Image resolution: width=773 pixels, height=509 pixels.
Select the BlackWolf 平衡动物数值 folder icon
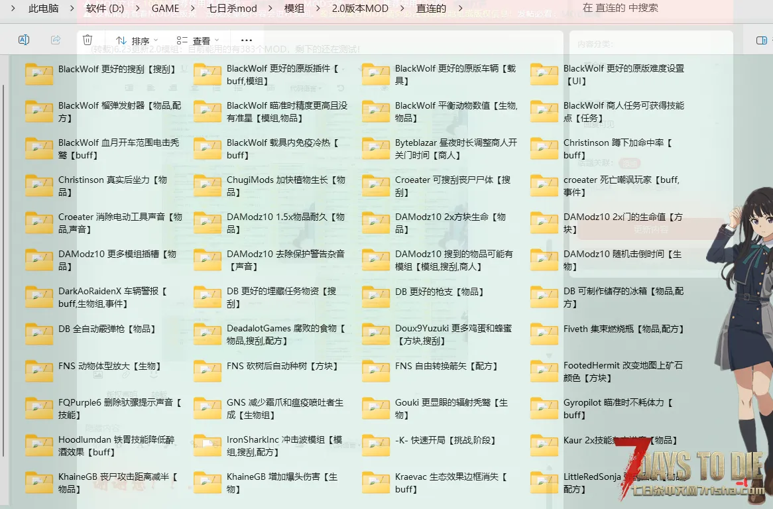click(x=376, y=111)
